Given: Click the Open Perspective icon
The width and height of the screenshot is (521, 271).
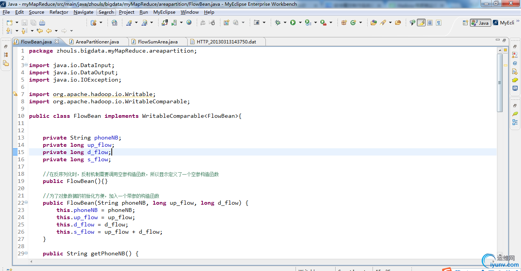Looking at the screenshot, I should [465, 23].
